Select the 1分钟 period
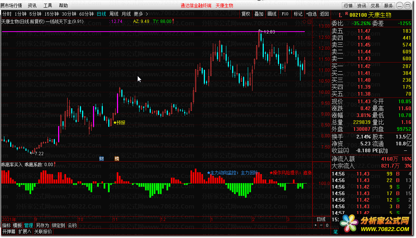The height and width of the screenshot is (238, 416). 20,14
